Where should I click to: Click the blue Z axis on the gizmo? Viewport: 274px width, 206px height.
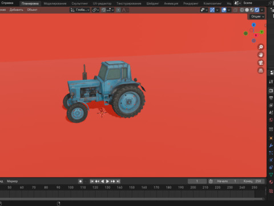[253, 25]
